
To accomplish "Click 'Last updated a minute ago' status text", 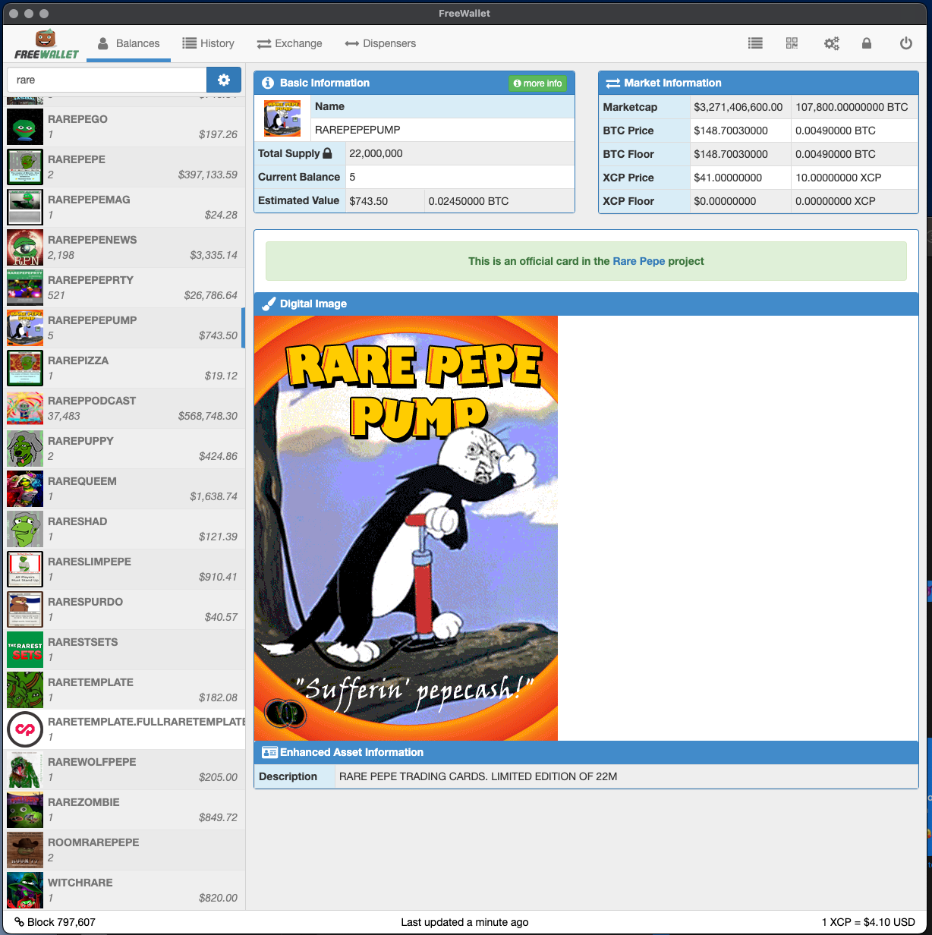I will coord(464,922).
